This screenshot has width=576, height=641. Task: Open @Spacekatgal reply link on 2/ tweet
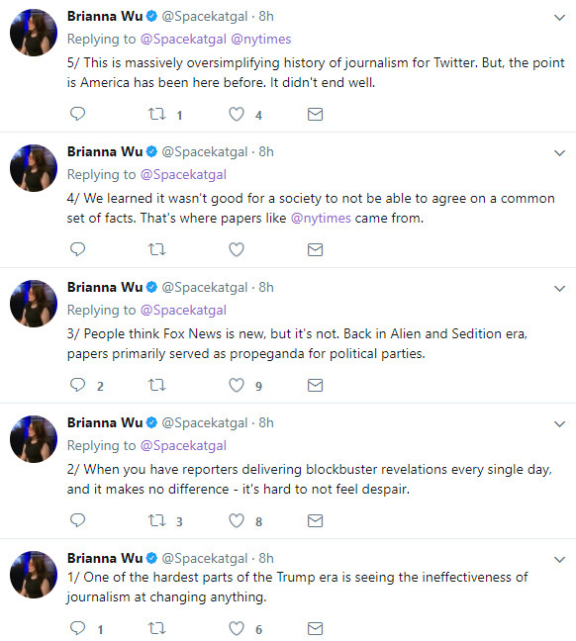(x=183, y=445)
